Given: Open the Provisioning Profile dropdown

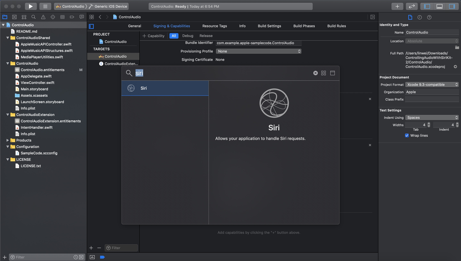Looking at the screenshot, I should [x=259, y=51].
